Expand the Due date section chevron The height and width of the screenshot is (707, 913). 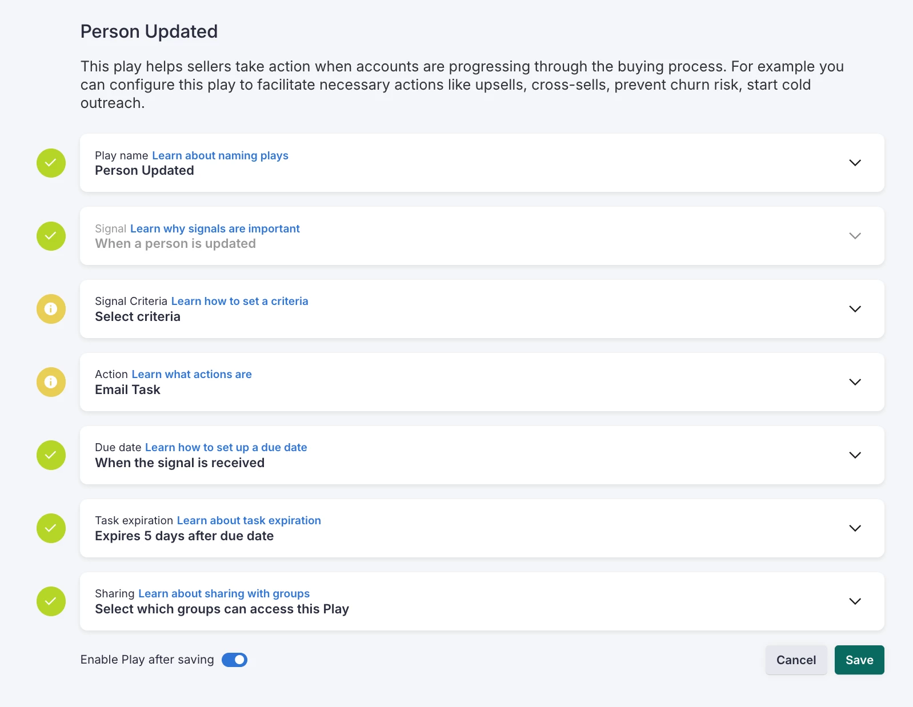point(855,455)
